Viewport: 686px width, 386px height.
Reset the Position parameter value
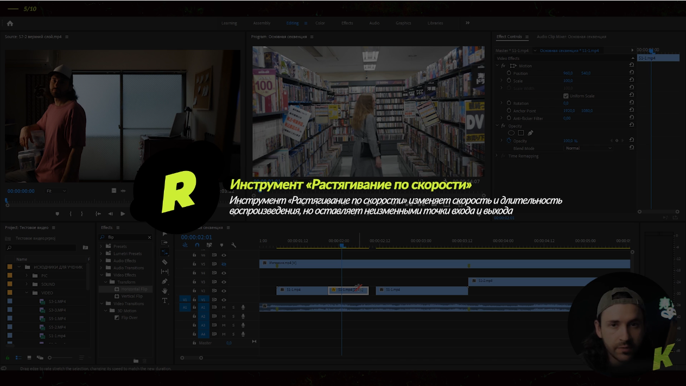(x=631, y=73)
